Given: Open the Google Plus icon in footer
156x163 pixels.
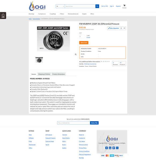Looking at the screenshot, I should [x=117, y=148].
